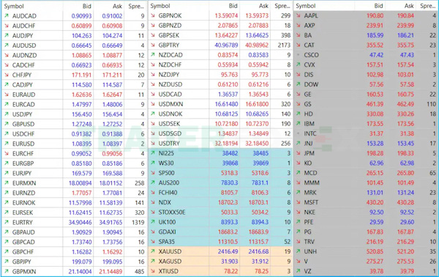Click the down arrow icon beside GBPNOK
Screen dimensions: 439x277
(153, 15)
